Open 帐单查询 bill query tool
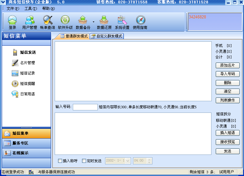 tap(47, 22)
